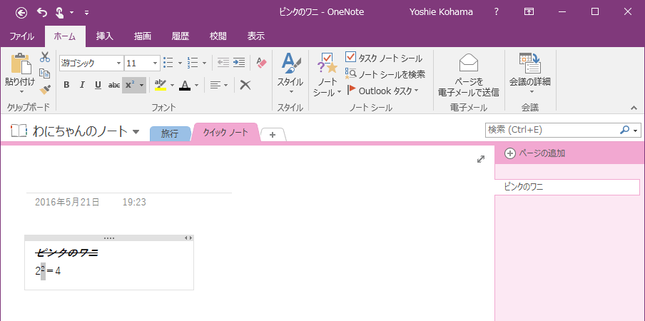Viewport: 645px width, 321px height.
Task: Click the 貼り付け paste icon
Action: tap(20, 63)
